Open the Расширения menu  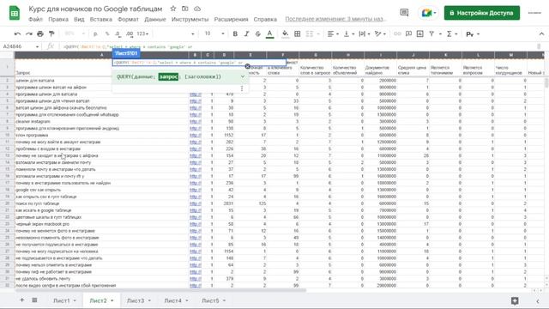[x=231, y=19]
